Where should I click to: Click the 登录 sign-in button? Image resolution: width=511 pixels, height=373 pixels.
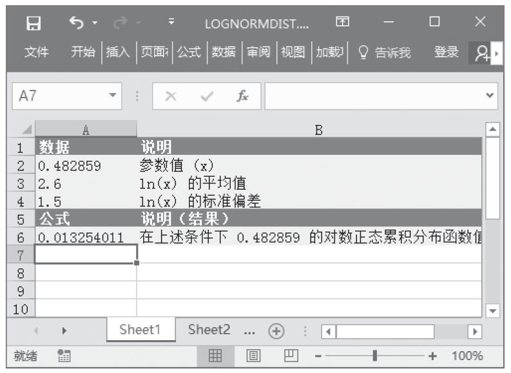click(x=446, y=53)
